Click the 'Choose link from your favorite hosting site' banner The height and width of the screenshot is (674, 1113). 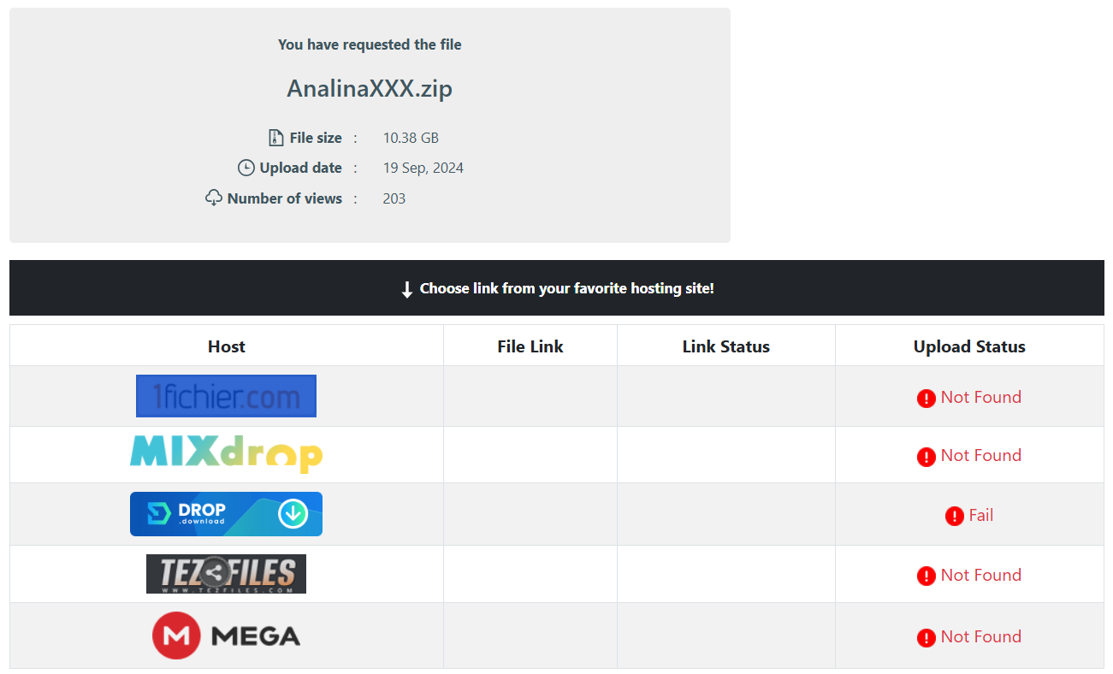click(566, 288)
